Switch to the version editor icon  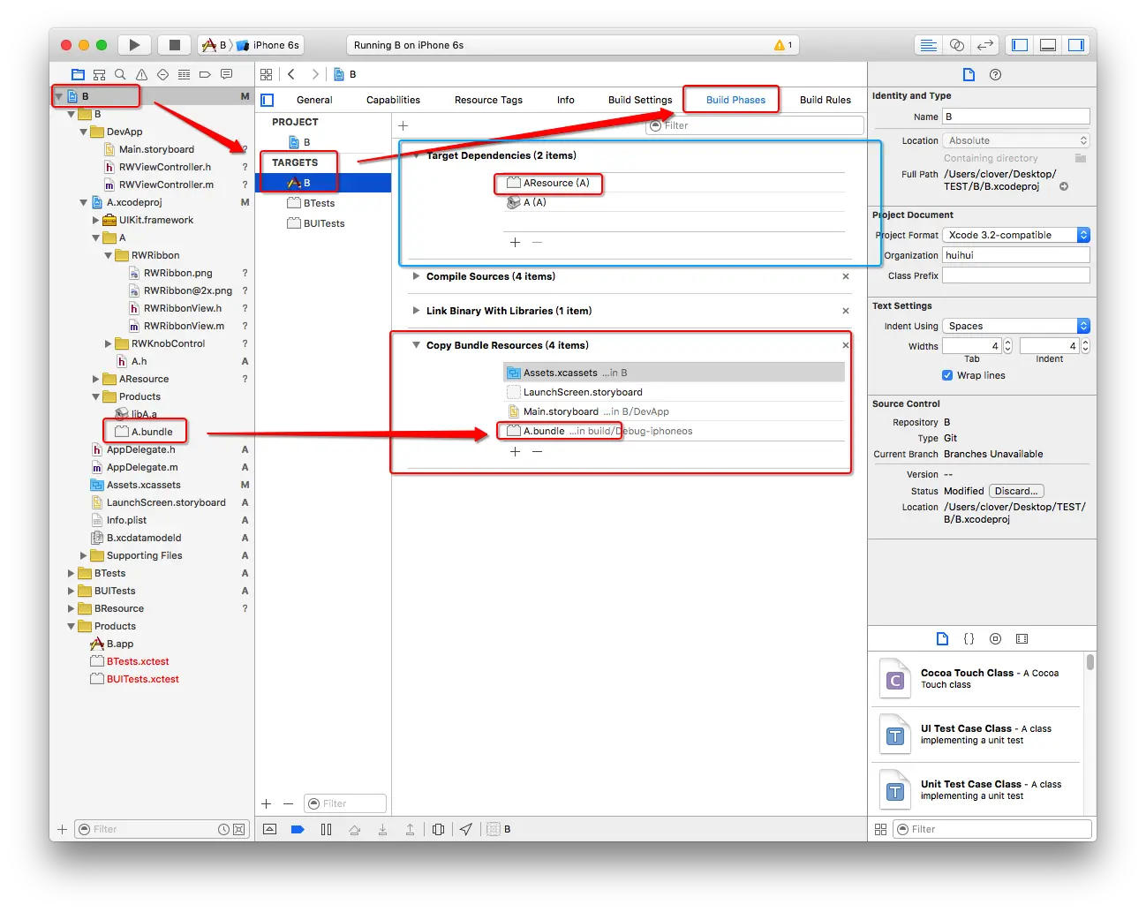pyautogui.click(x=984, y=45)
